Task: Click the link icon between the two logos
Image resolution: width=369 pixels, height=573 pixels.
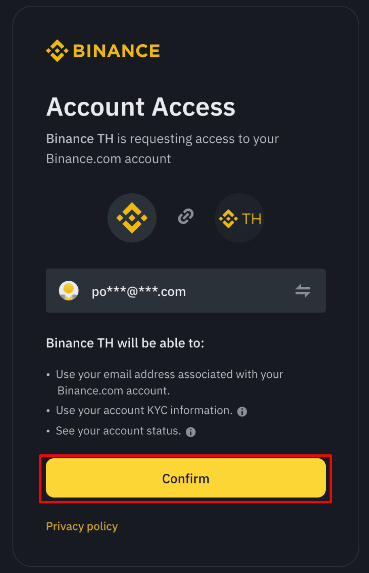Action: point(186,217)
